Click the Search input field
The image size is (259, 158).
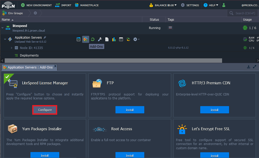click(x=244, y=13)
